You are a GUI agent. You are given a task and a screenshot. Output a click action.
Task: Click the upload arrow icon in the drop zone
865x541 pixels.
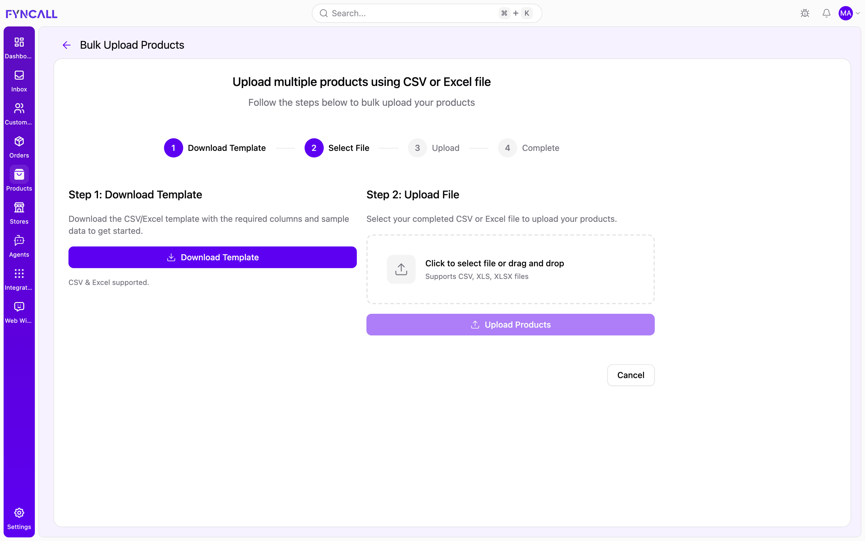[x=401, y=269]
